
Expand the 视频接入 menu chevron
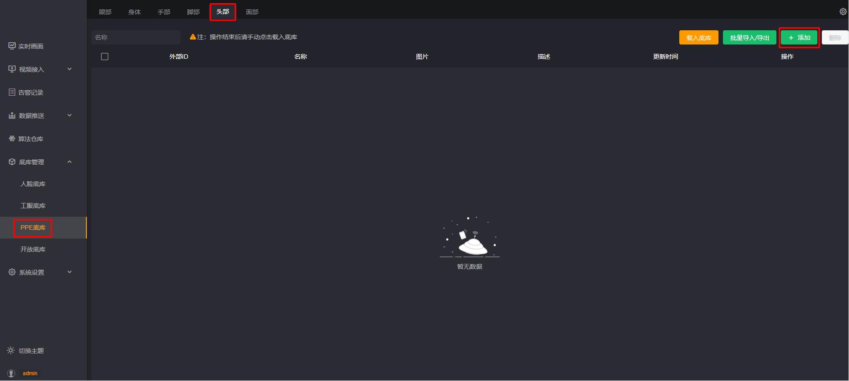click(x=69, y=69)
